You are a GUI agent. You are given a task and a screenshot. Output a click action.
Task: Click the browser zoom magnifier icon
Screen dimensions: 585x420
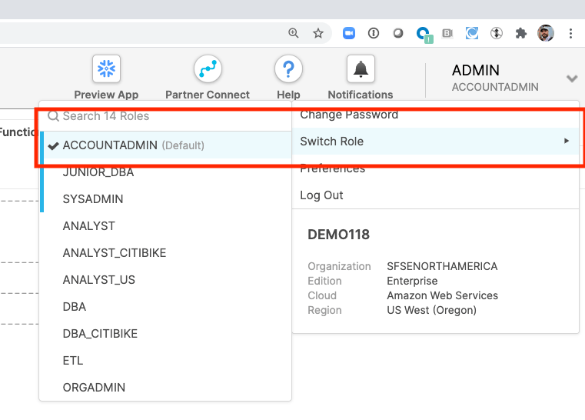coord(294,33)
